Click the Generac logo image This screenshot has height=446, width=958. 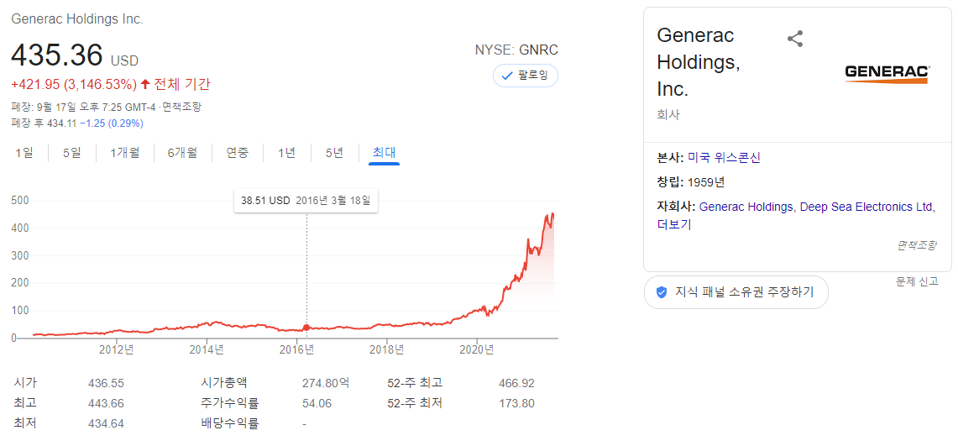click(x=887, y=75)
